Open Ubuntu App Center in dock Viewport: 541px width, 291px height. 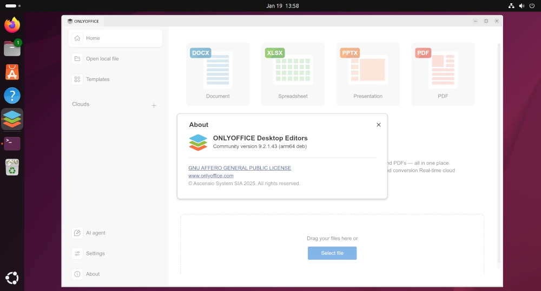[12, 72]
